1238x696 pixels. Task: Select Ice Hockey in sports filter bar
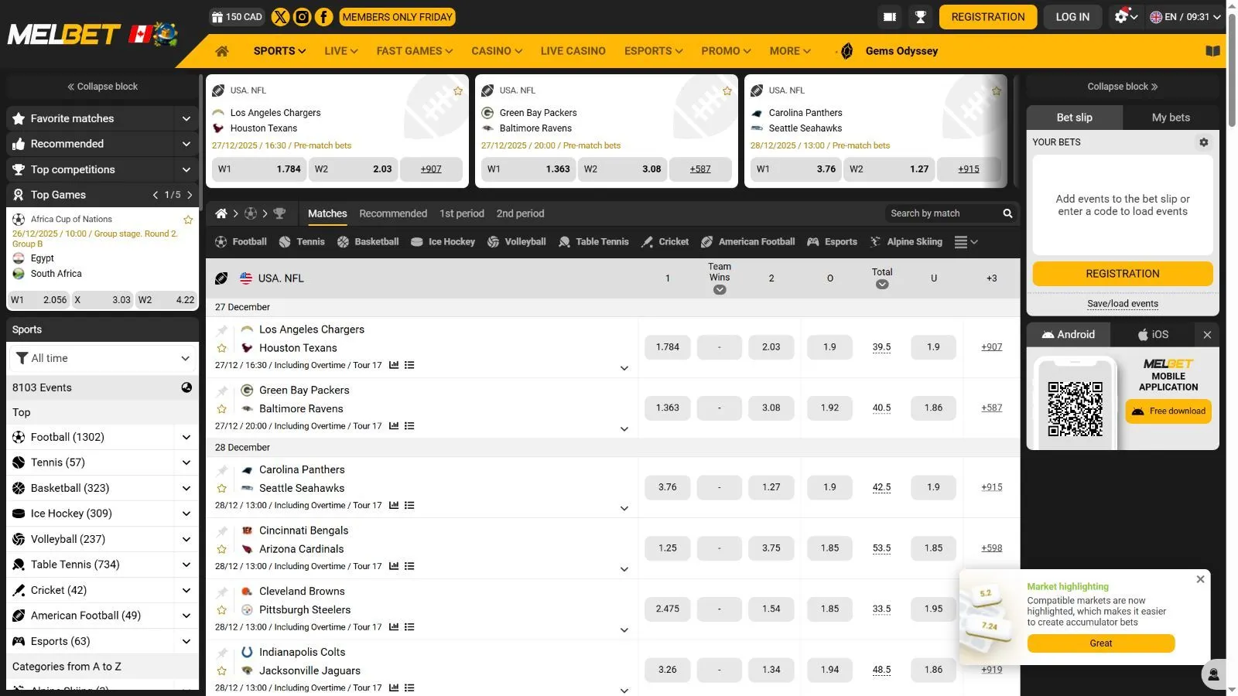pyautogui.click(x=443, y=242)
